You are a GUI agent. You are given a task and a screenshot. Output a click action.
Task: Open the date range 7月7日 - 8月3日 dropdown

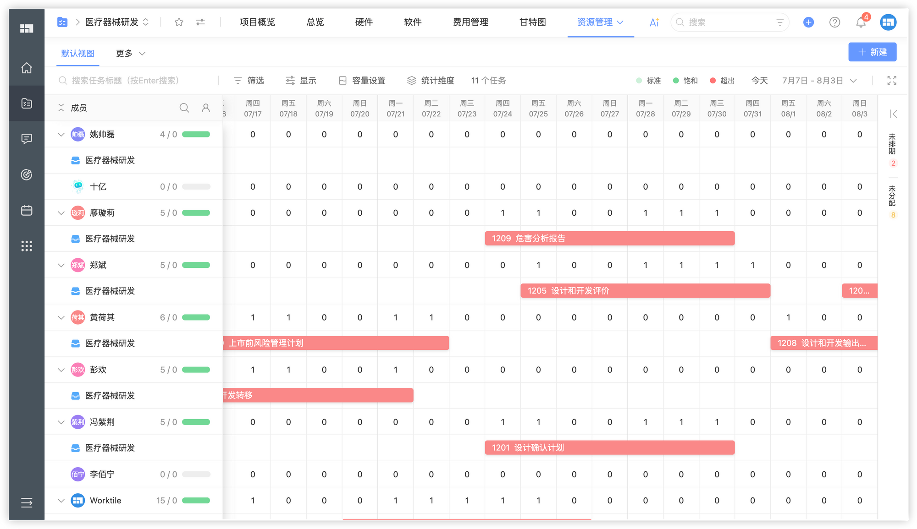point(819,81)
